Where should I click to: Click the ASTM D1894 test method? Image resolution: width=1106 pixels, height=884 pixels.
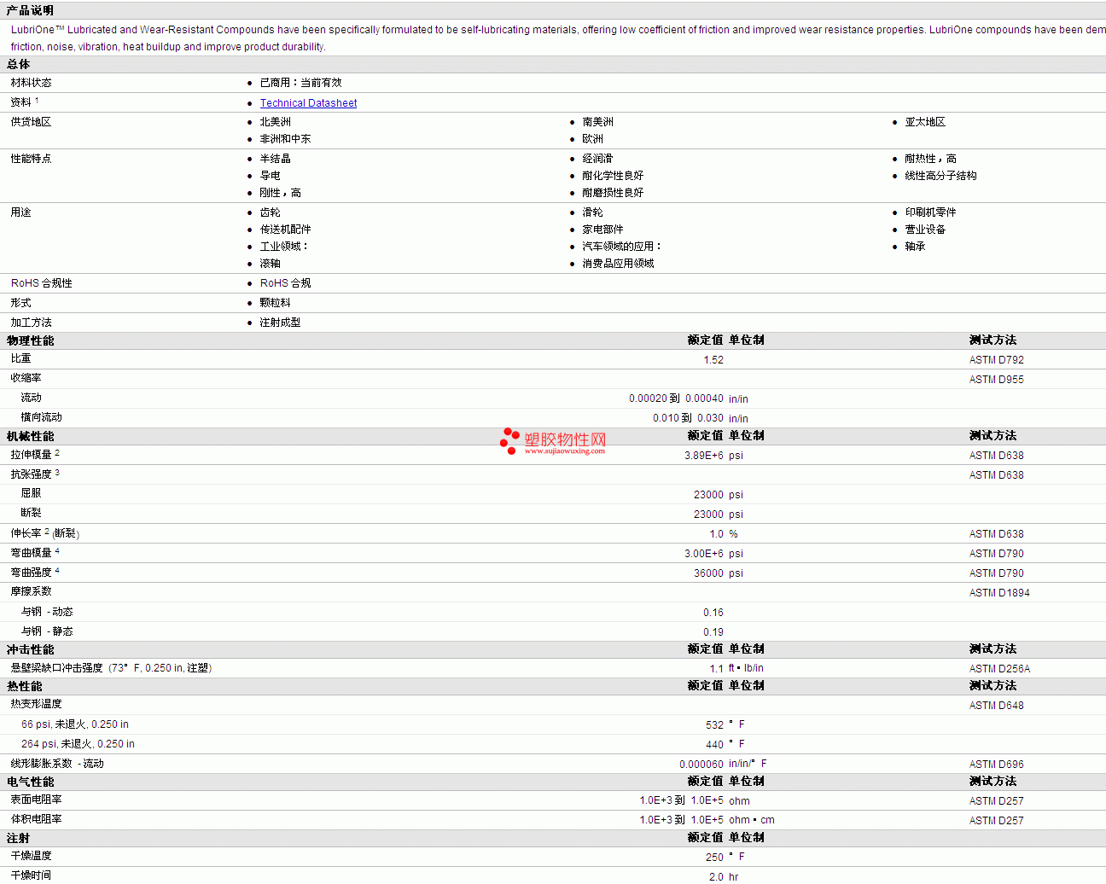point(999,593)
